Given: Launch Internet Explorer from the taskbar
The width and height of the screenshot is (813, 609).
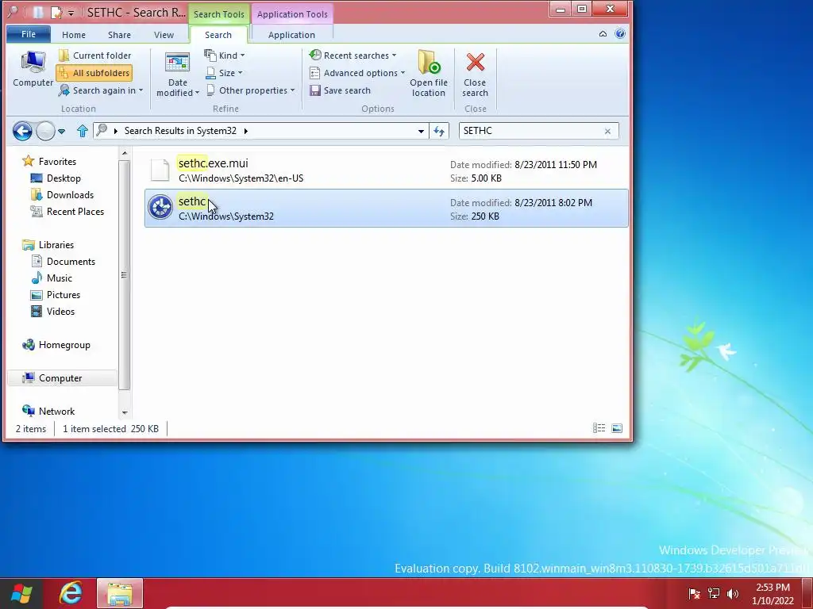Looking at the screenshot, I should [x=71, y=593].
